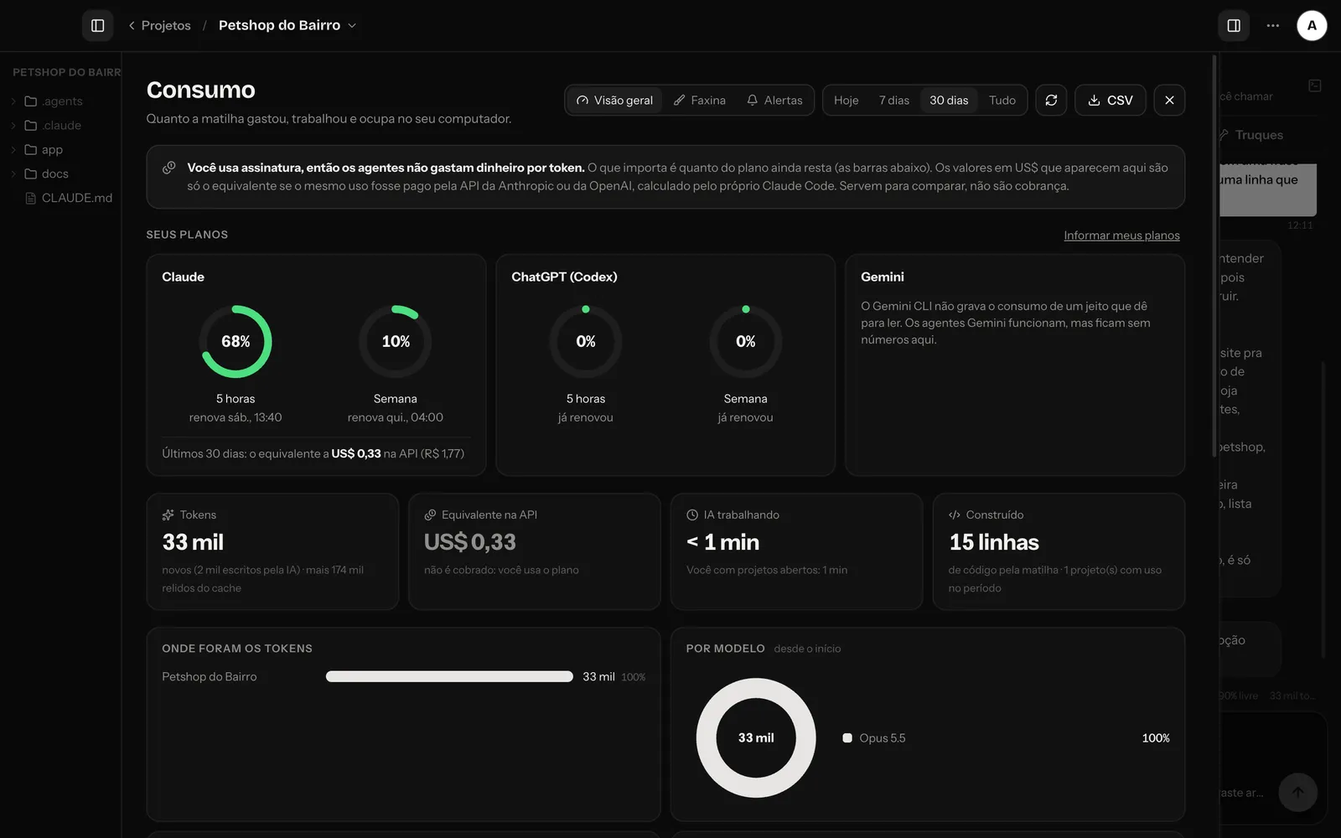Switch to the Faxina tab
Screen dimensions: 1341x838
click(x=700, y=100)
